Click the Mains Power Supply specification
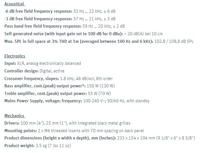 click(x=77, y=101)
